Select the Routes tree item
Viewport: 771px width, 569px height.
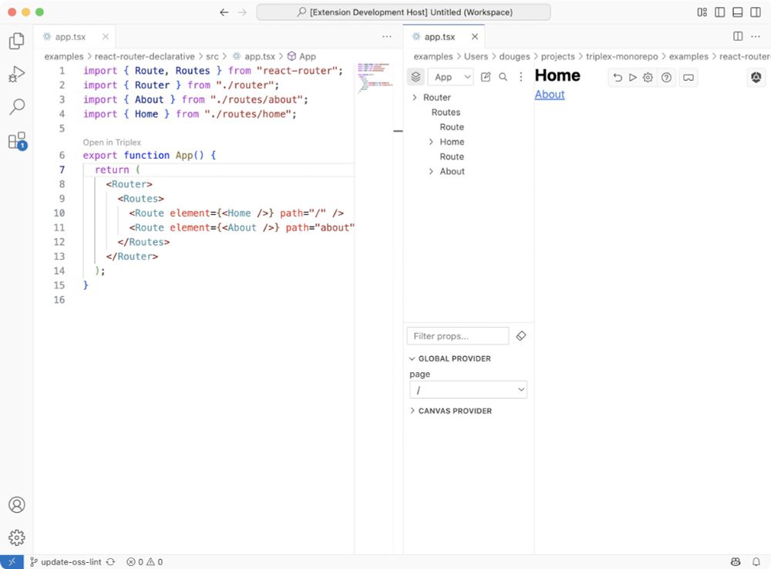(446, 112)
